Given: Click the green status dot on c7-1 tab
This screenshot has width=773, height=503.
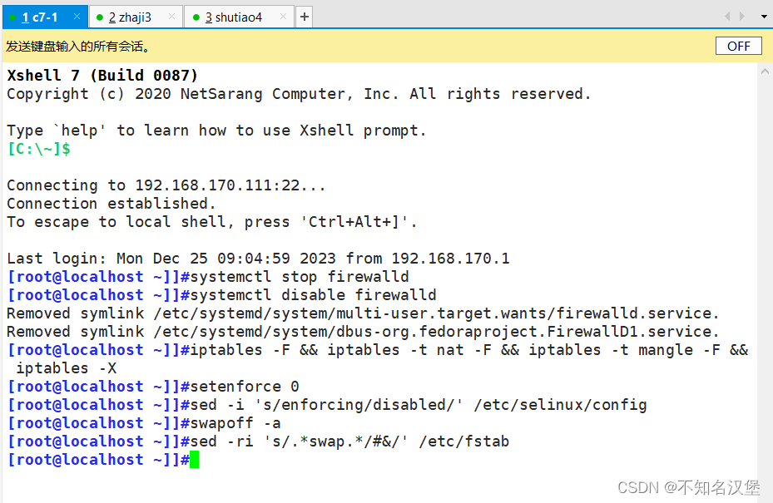Looking at the screenshot, I should coord(12,17).
